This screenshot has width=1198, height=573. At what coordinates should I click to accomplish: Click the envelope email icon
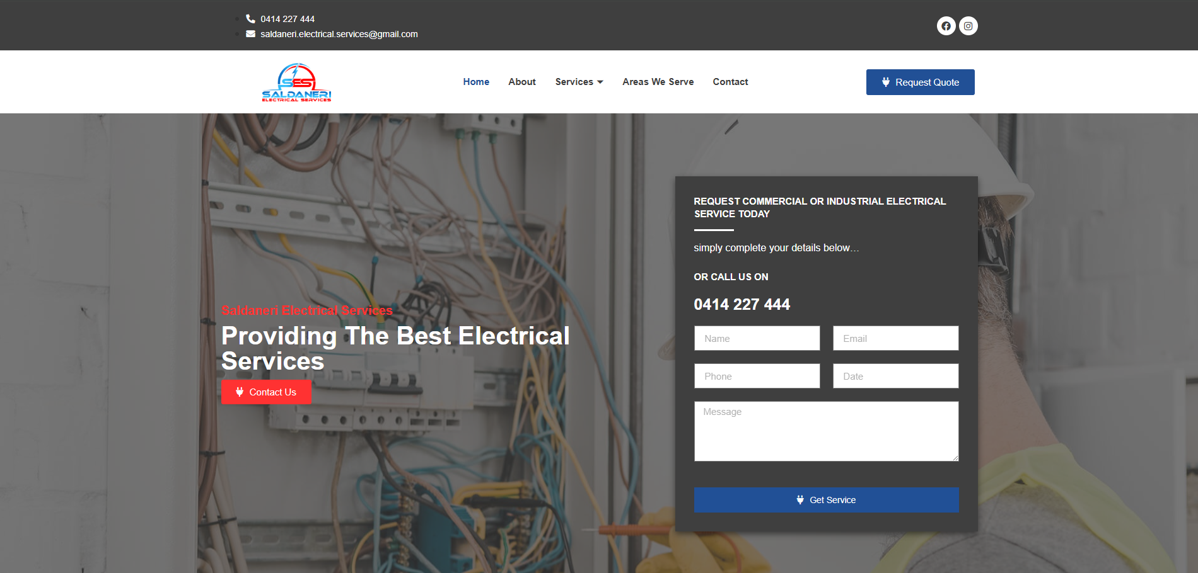250,34
